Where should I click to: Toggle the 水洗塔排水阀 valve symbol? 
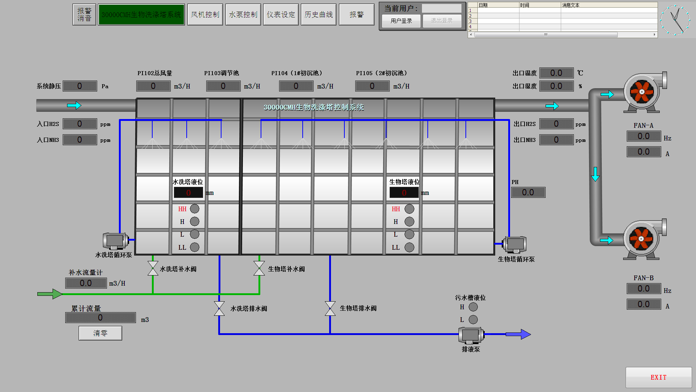click(219, 308)
